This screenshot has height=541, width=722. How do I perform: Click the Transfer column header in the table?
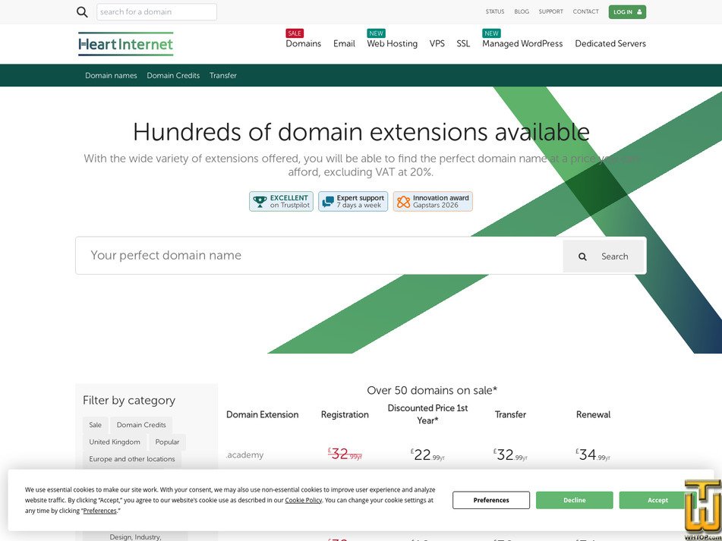pyautogui.click(x=510, y=414)
